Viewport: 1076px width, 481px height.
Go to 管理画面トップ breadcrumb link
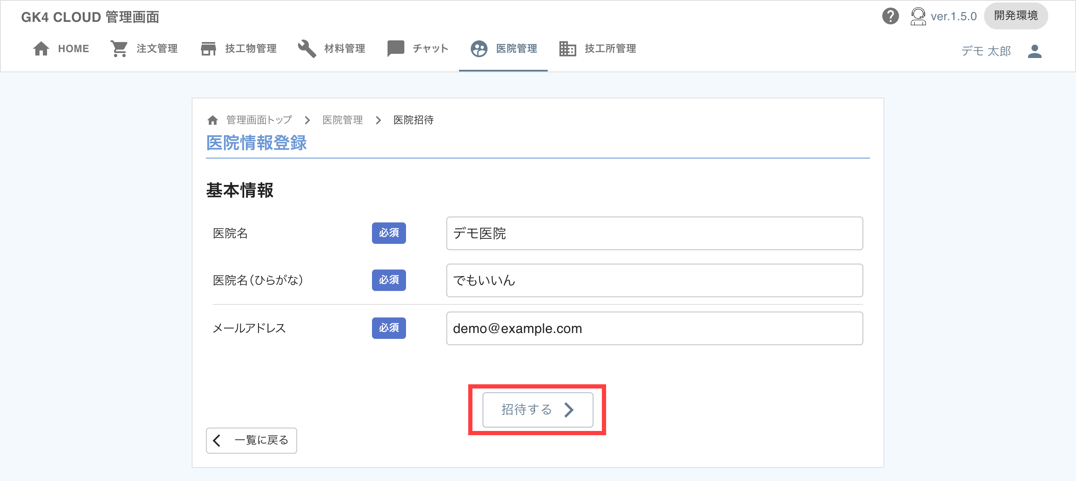[x=259, y=120]
